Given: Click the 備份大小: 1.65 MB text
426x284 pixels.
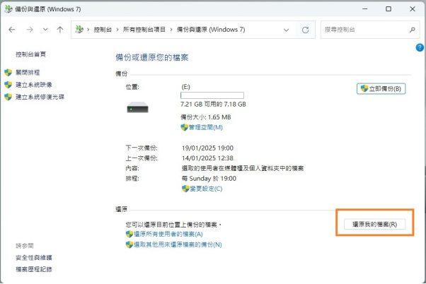Looking at the screenshot, I should (x=206, y=117).
